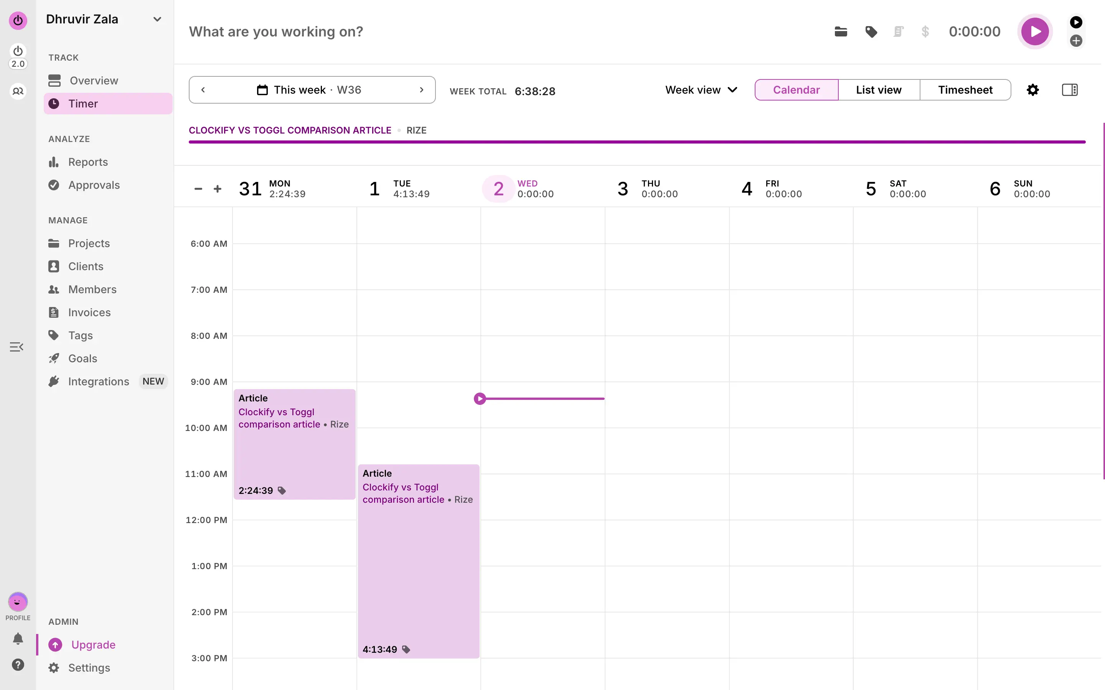Select Friday 4 day header

(772, 188)
